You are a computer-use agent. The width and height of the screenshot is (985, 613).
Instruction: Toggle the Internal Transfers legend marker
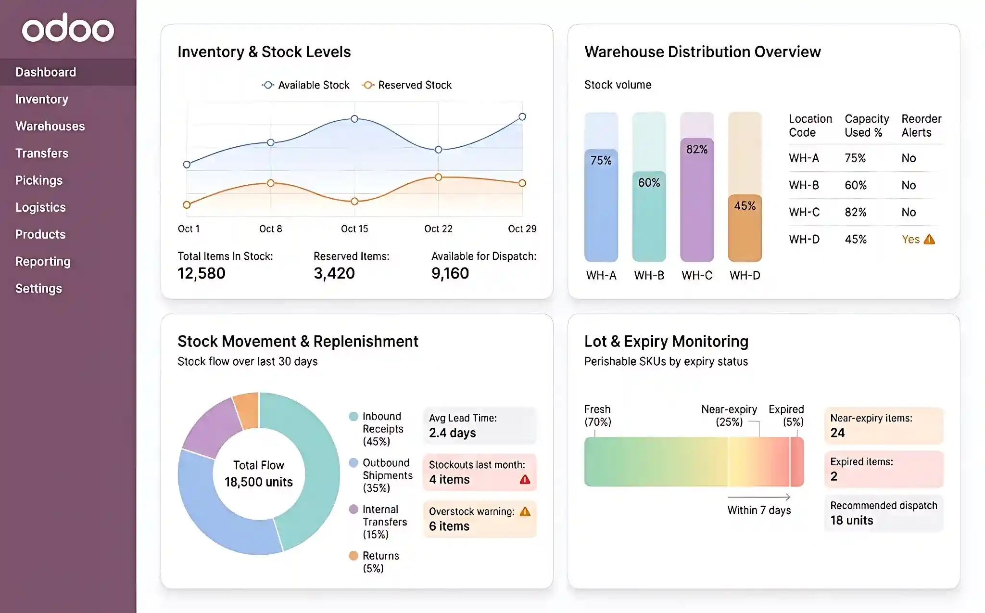354,509
